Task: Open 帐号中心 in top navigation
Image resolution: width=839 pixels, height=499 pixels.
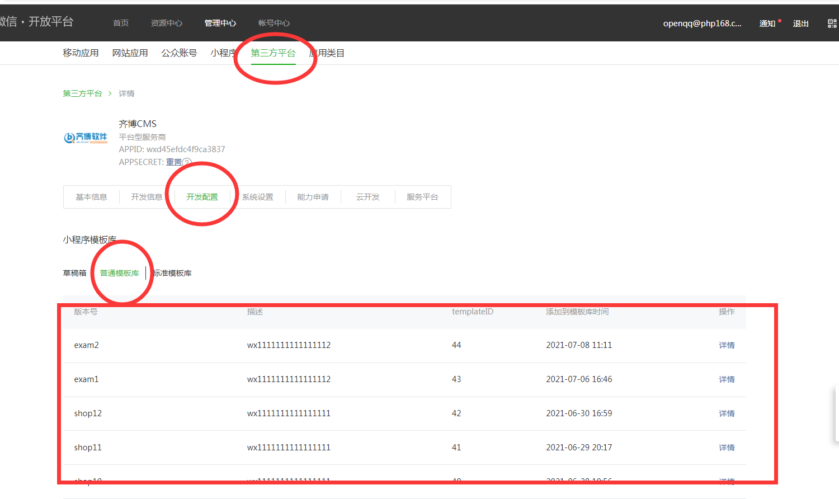Action: pos(274,23)
